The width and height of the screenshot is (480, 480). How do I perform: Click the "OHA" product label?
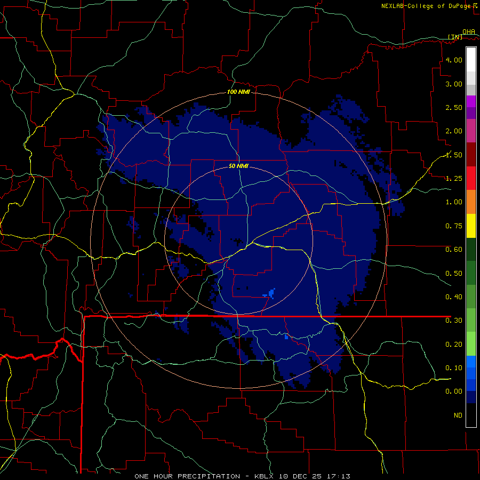pos(469,31)
